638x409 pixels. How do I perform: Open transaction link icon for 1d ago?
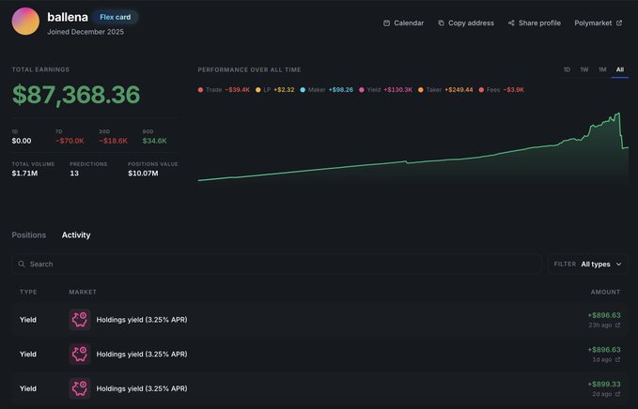618,359
